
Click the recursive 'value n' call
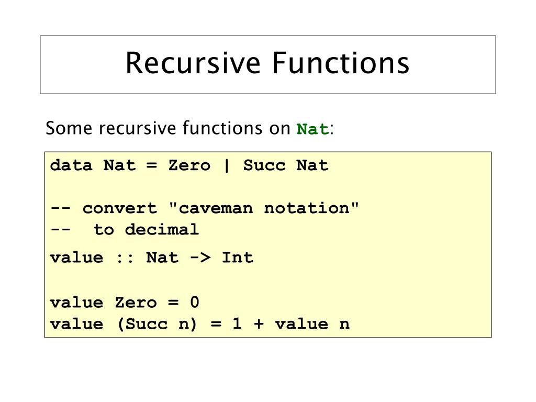312,324
